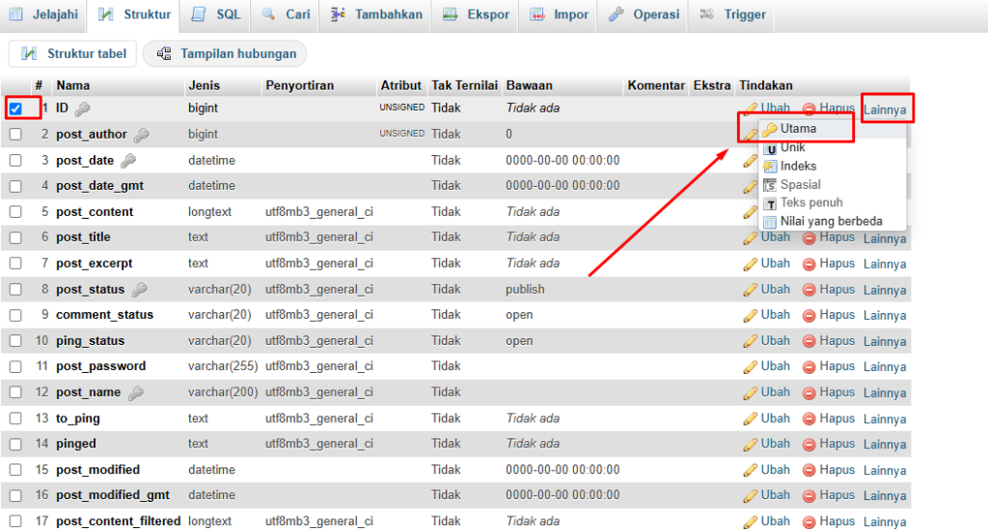
Task: Check the post_excerpt row checkbox
Action: pyautogui.click(x=15, y=264)
